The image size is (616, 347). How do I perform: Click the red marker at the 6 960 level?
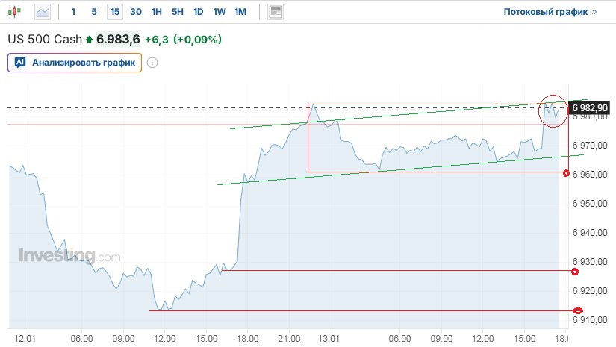tap(567, 173)
